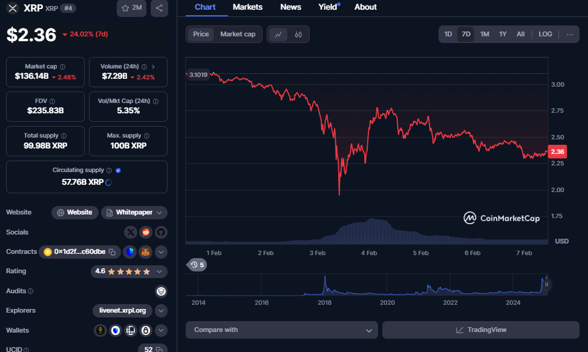Expand more Explorers chevron
Screen dimensions: 588x352
tap(162, 311)
